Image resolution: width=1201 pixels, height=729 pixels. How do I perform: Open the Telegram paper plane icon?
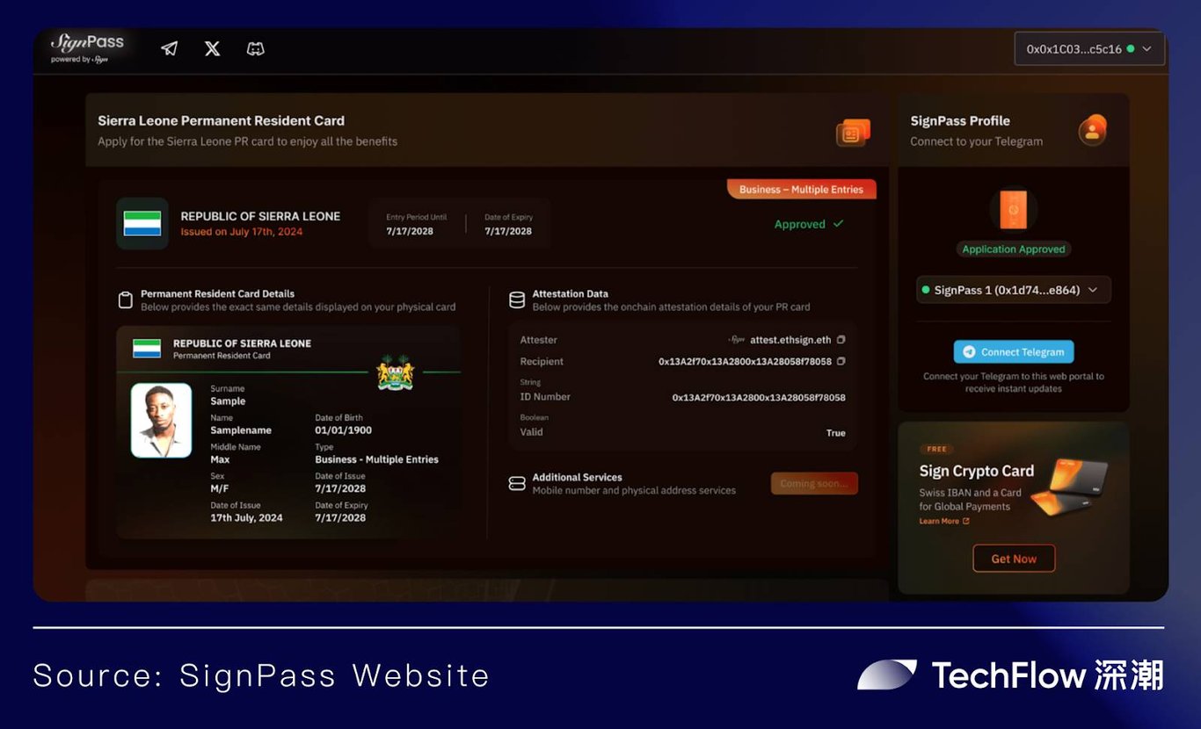pyautogui.click(x=170, y=49)
